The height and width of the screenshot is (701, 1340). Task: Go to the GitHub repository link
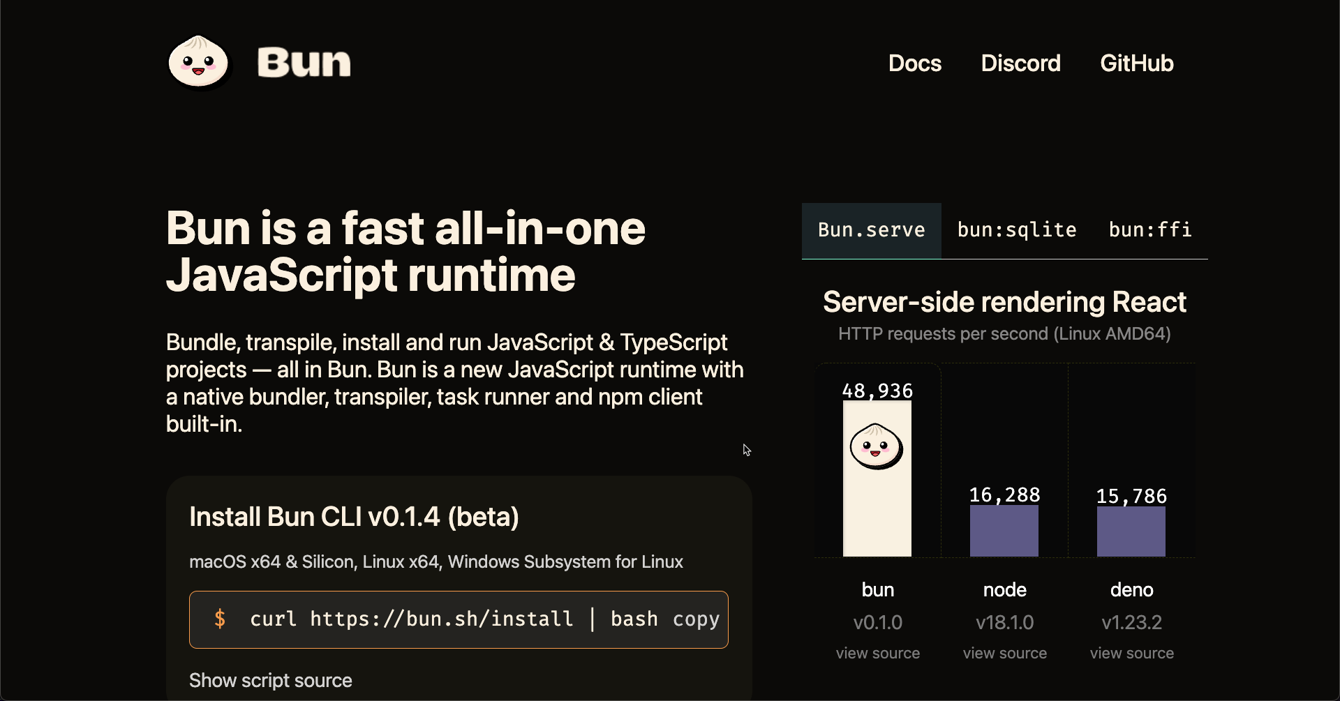pyautogui.click(x=1137, y=63)
